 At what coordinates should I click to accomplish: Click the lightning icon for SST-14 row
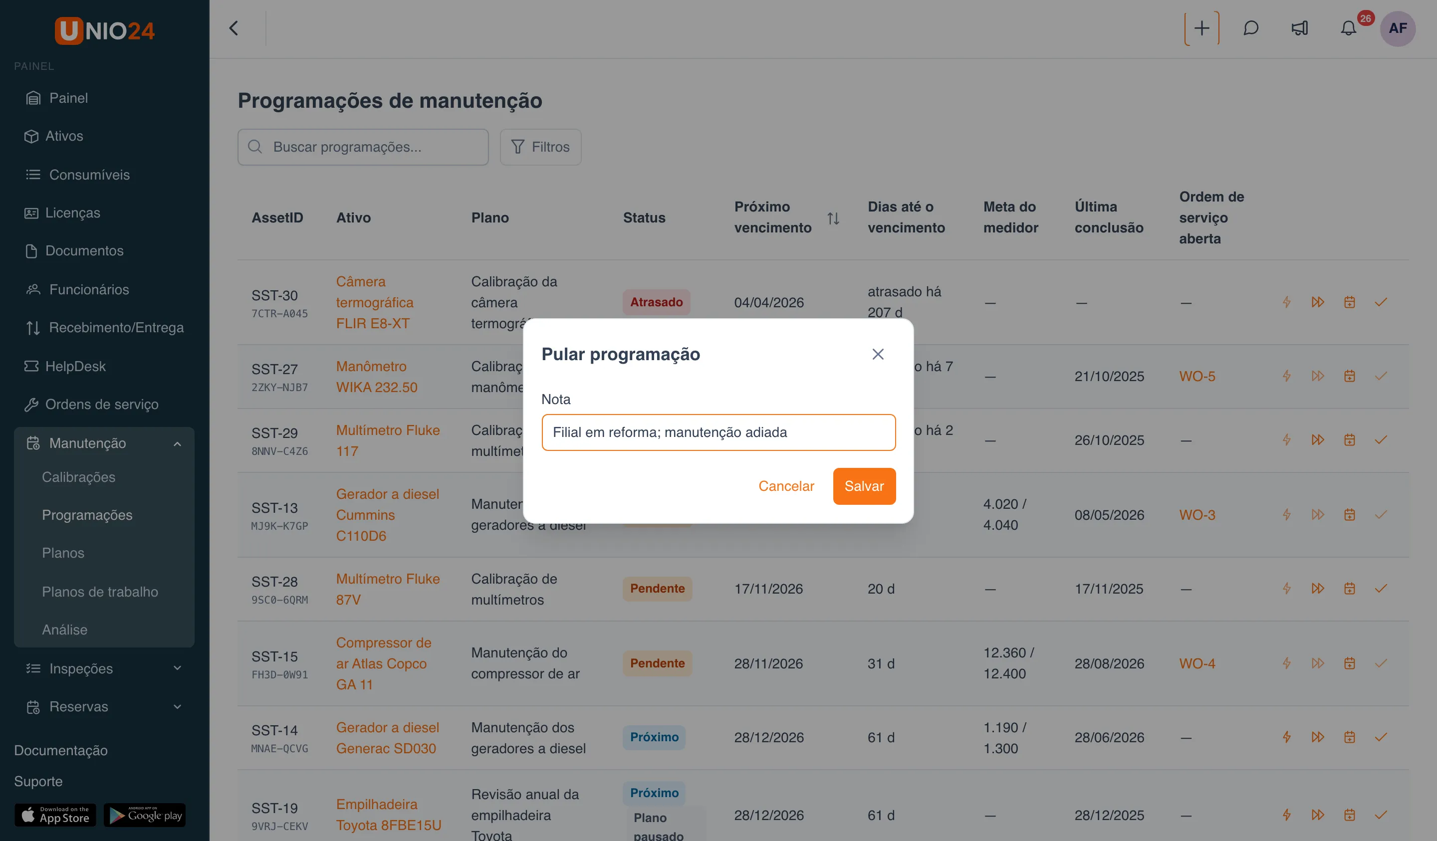pyautogui.click(x=1286, y=737)
